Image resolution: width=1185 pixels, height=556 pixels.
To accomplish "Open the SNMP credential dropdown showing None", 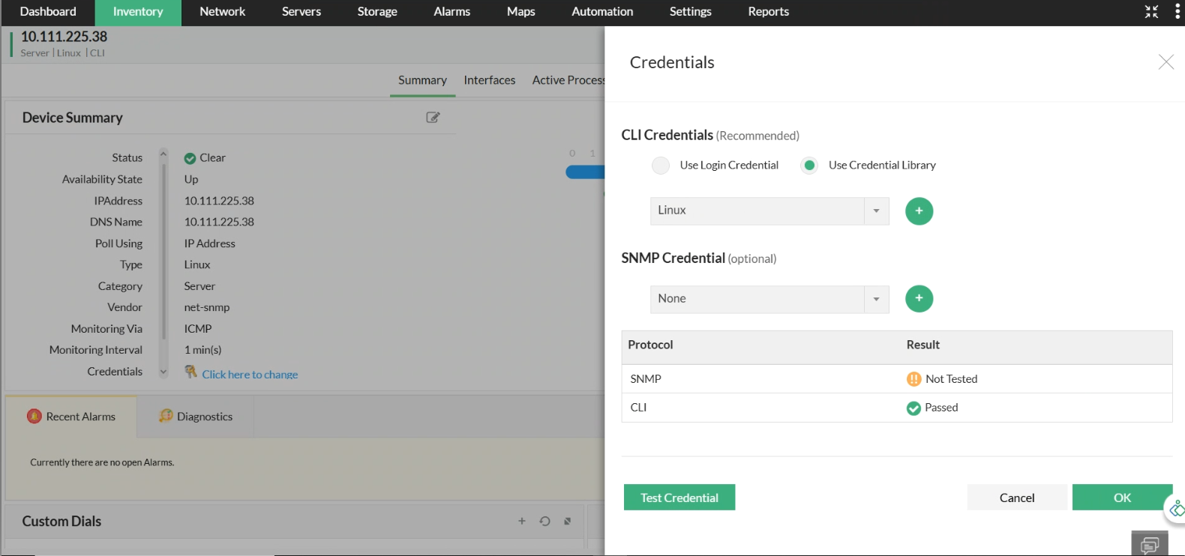I will coord(769,299).
